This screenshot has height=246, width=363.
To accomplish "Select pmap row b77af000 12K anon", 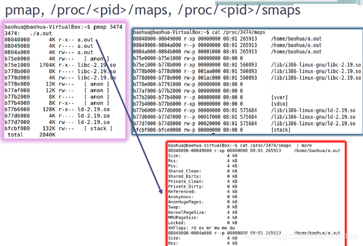I will (x=56, y=91).
